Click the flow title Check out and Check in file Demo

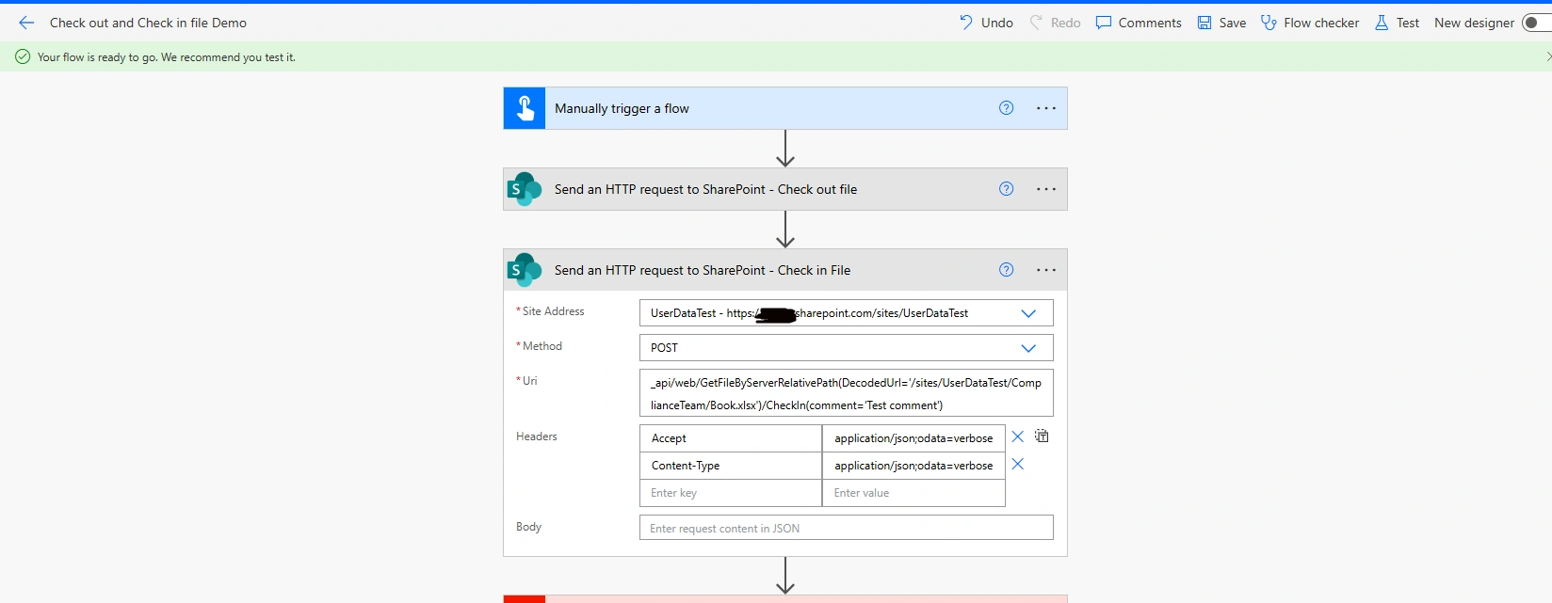[148, 23]
